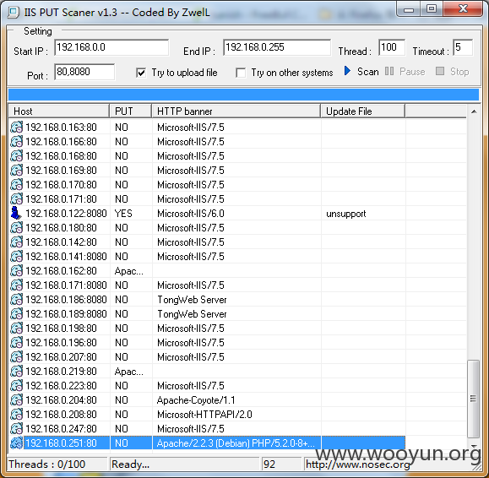Click the blue scan progress bar
Screen dimensions: 489x478
pyautogui.click(x=243, y=95)
